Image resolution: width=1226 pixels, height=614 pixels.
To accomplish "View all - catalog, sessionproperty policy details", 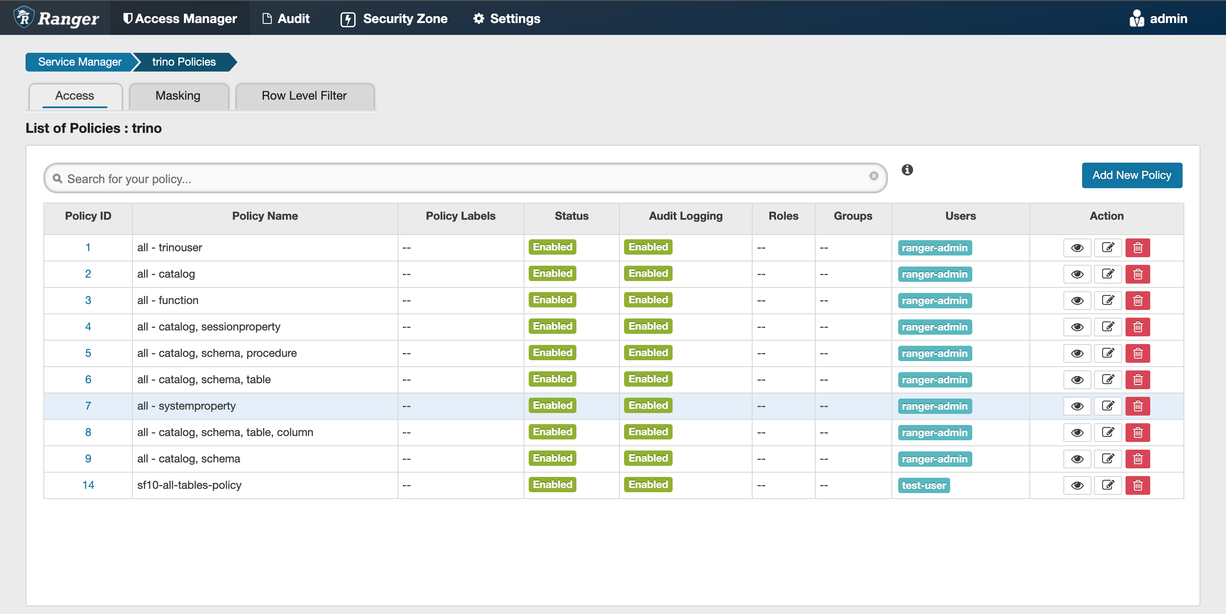I will coord(1077,327).
